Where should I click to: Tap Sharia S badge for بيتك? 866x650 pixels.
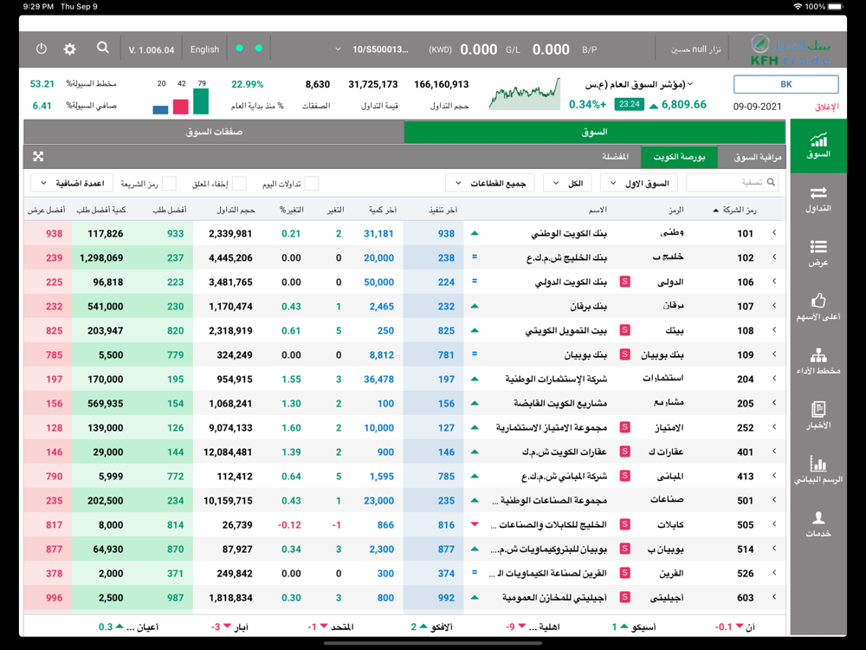pyautogui.click(x=624, y=330)
